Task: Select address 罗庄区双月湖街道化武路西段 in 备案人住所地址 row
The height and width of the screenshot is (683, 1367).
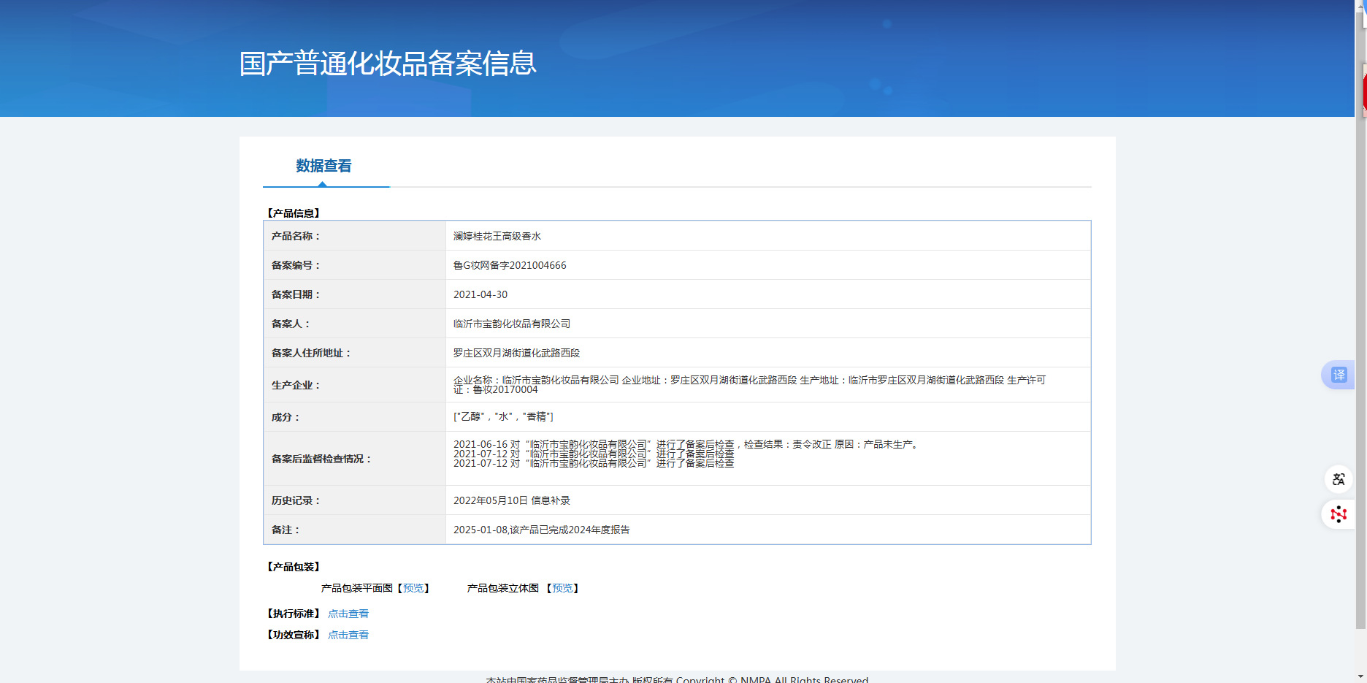Action: pos(516,353)
